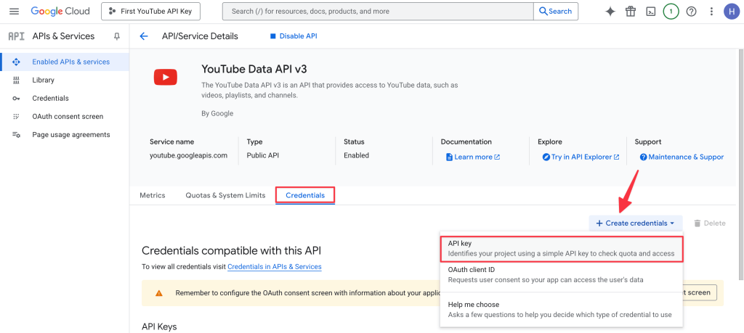Click the search input field

tap(378, 12)
